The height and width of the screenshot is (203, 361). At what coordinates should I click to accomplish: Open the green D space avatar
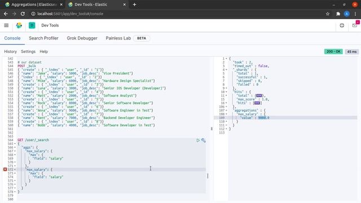pyautogui.click(x=32, y=25)
